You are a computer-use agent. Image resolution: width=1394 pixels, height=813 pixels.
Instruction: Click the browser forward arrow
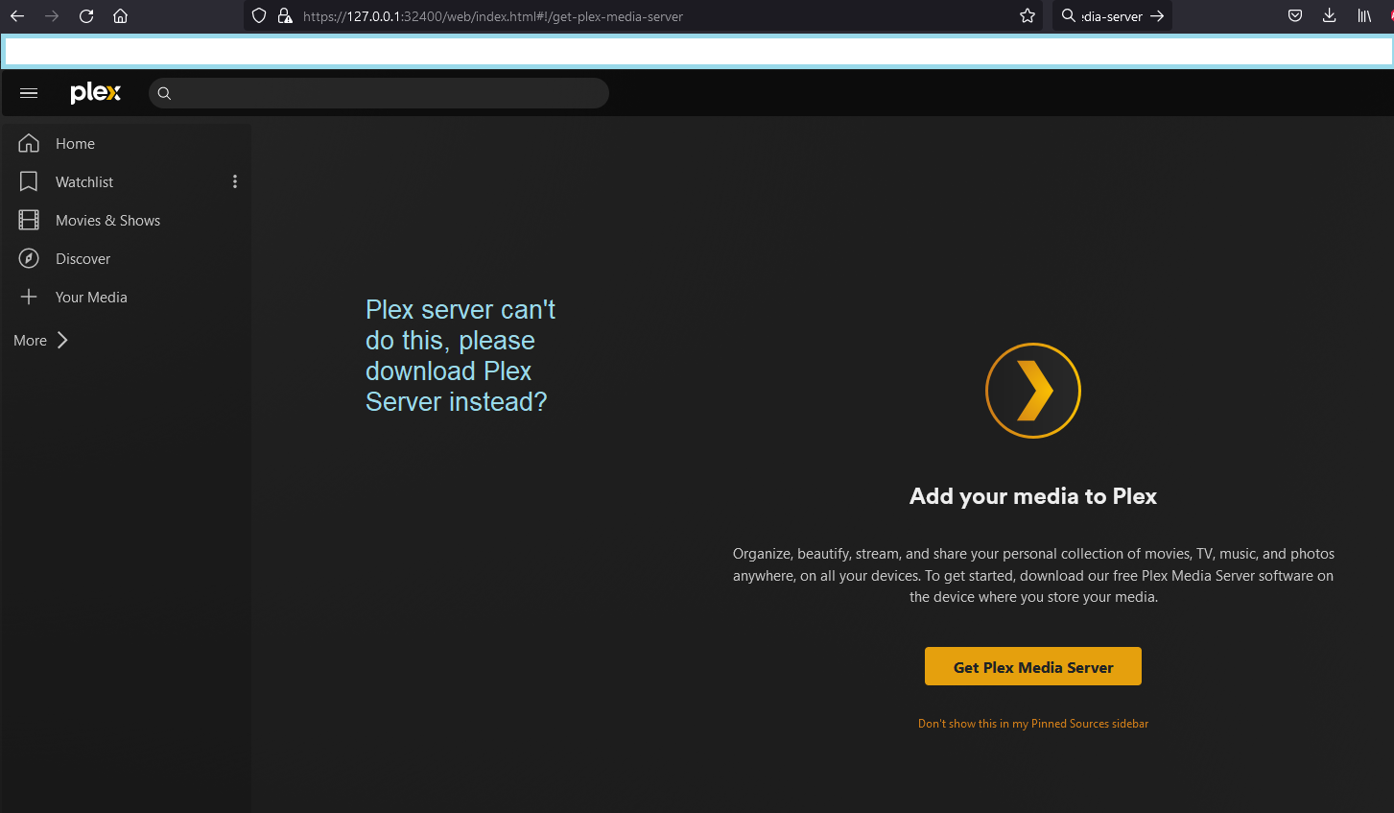click(52, 16)
